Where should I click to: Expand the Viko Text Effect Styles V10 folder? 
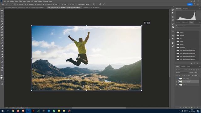(176, 60)
